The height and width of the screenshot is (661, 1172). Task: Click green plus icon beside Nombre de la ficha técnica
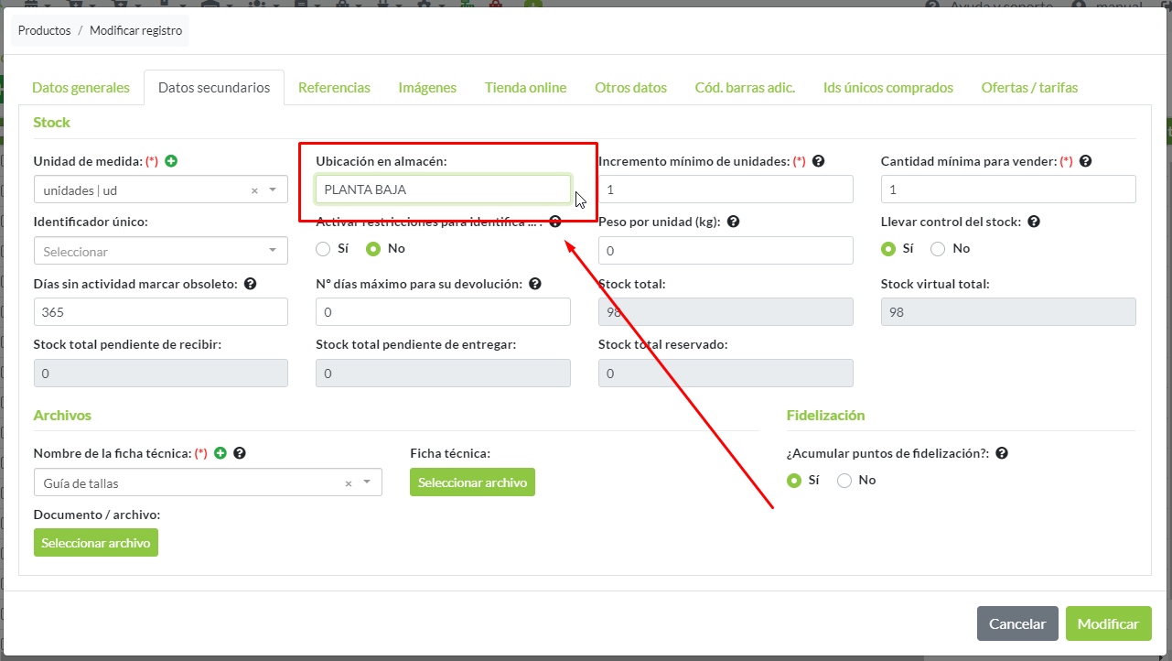click(x=220, y=453)
